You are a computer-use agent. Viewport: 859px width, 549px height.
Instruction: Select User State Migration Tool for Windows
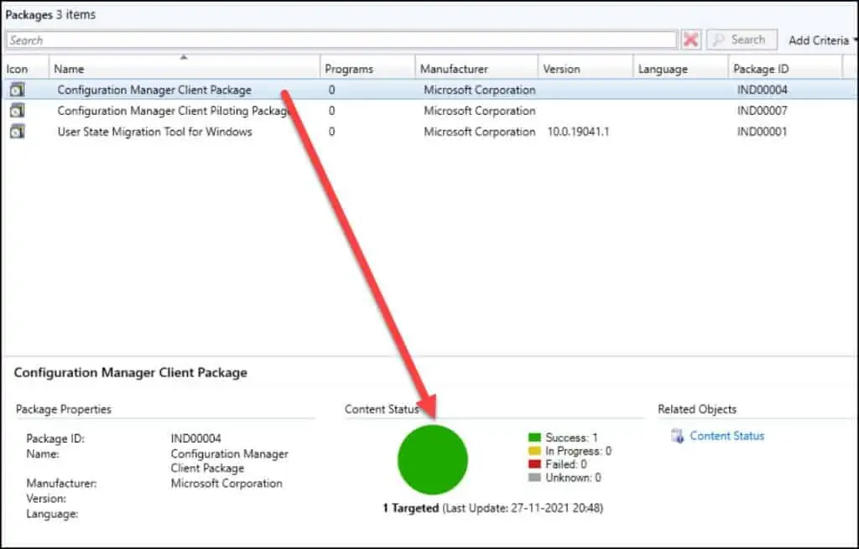coord(154,132)
